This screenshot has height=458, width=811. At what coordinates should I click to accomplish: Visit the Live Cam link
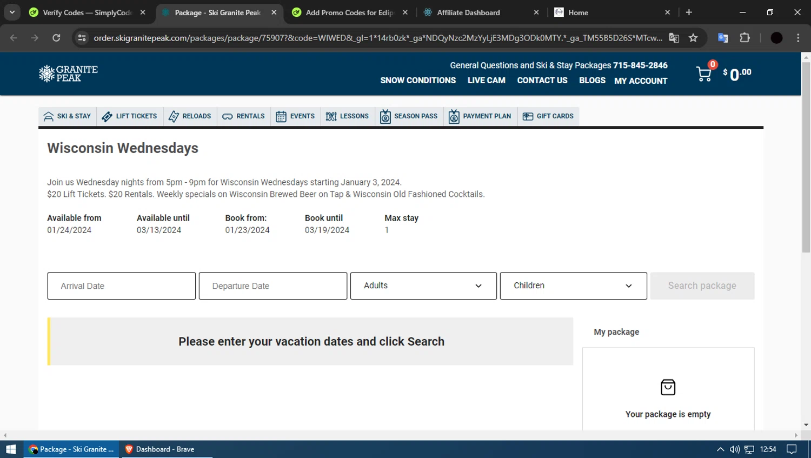487,80
